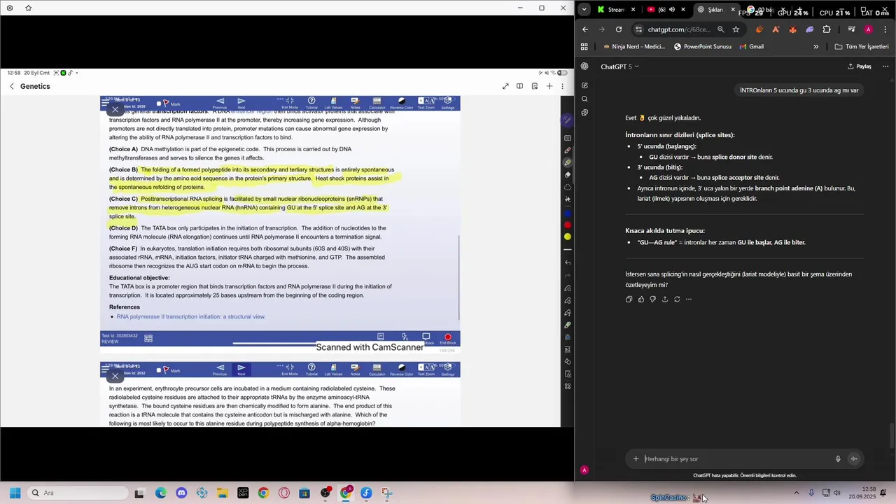Open the ChatGPT conversation options menu

[x=885, y=66]
